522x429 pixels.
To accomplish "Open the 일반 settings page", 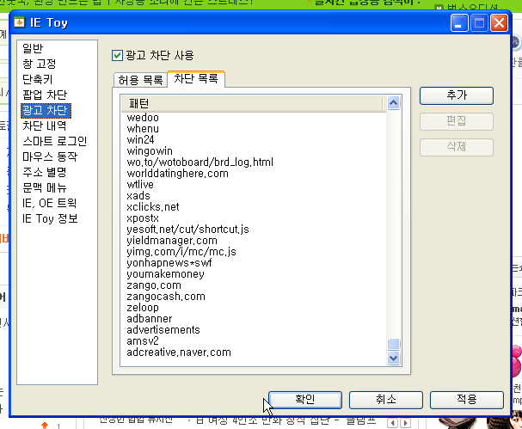I will point(33,48).
